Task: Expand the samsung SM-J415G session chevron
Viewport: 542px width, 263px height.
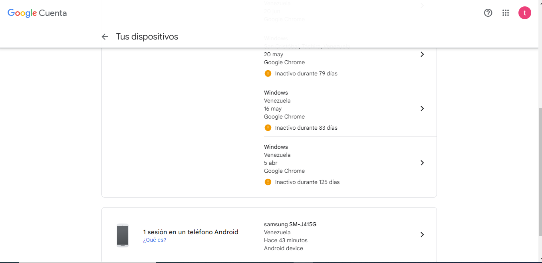Action: [422, 235]
